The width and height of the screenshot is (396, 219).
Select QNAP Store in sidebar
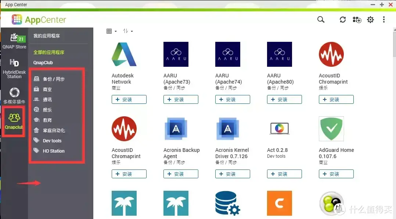14,41
